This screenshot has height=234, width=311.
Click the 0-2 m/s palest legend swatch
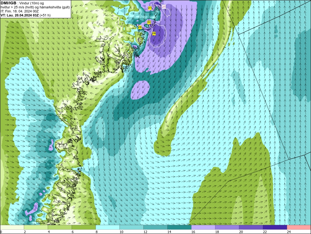(12, 227)
